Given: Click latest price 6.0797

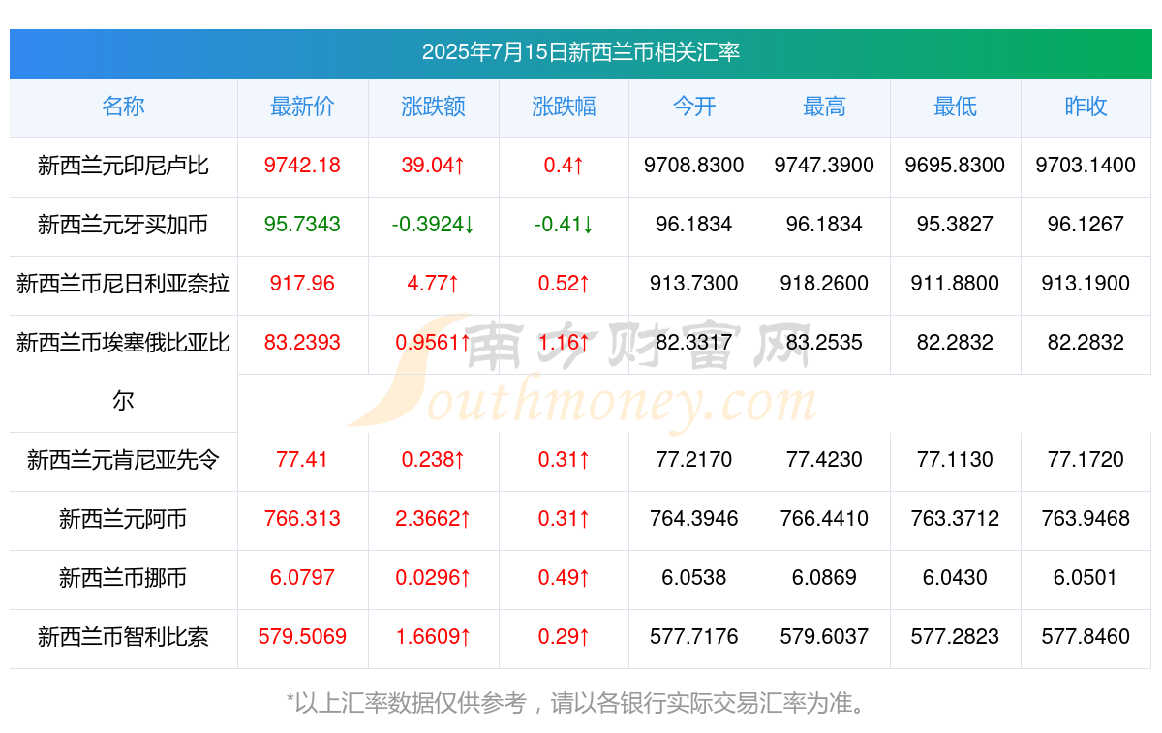Looking at the screenshot, I should point(302,578).
